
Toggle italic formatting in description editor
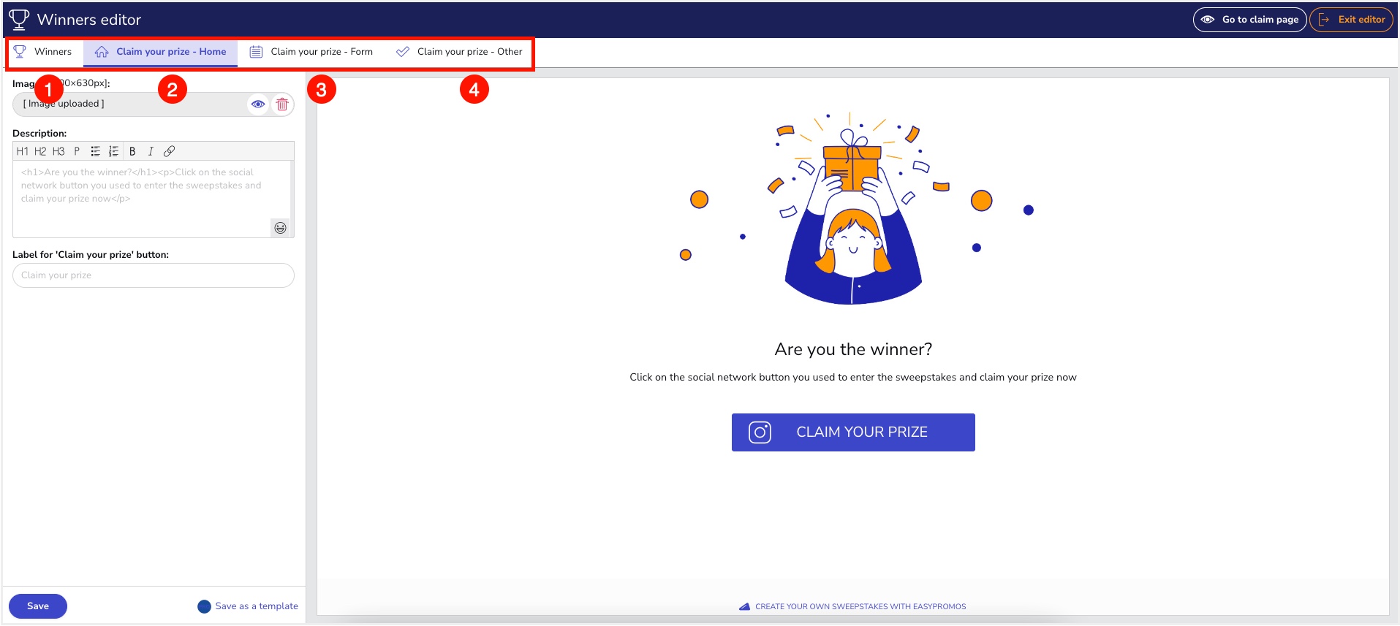(151, 151)
